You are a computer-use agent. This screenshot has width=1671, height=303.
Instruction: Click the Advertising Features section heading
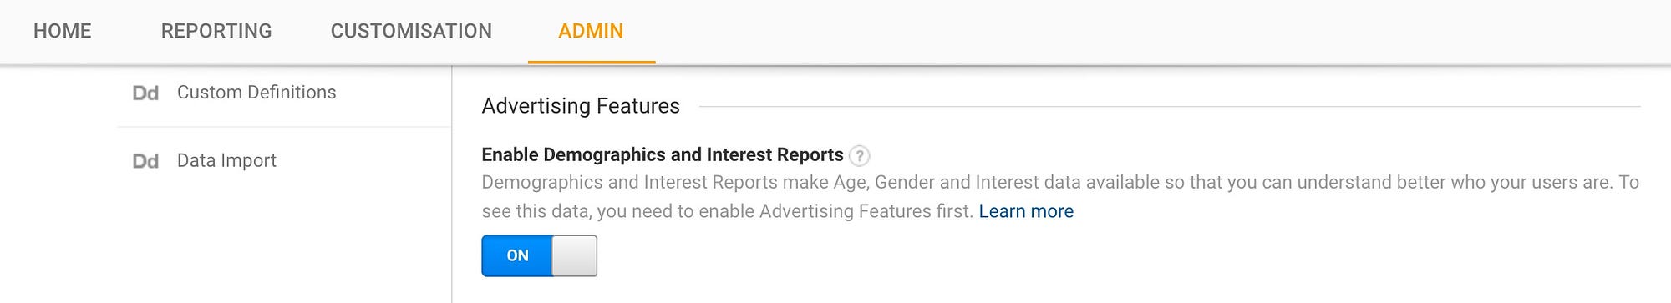(581, 106)
